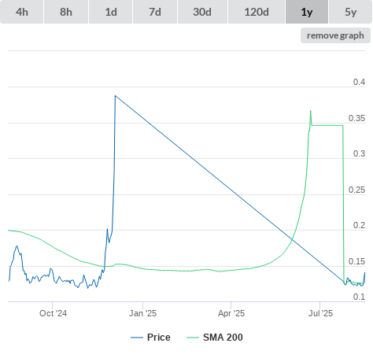Click the 0.2 y-axis value

pos(359,225)
